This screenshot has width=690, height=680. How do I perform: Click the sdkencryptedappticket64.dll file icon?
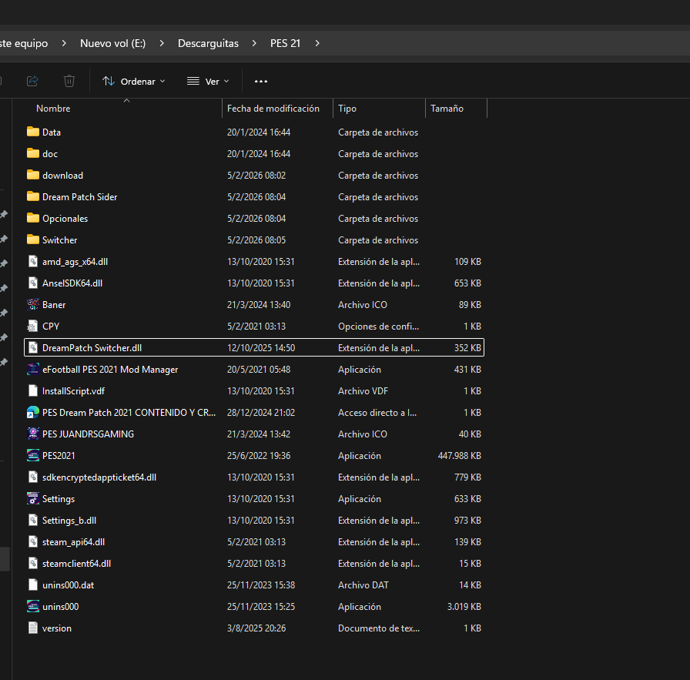33,477
